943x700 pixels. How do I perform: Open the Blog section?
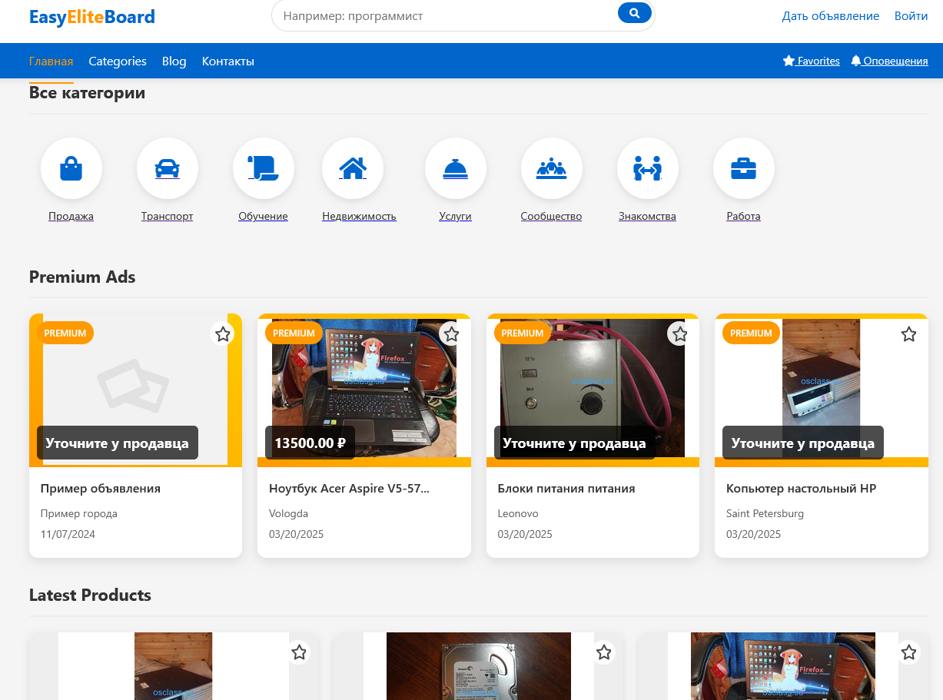[174, 61]
